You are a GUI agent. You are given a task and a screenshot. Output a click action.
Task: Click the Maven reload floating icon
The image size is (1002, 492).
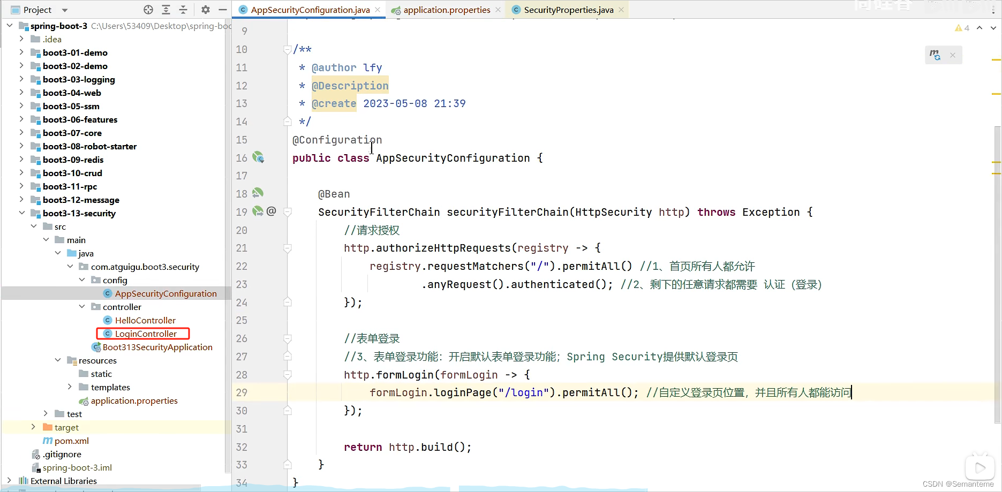point(935,55)
